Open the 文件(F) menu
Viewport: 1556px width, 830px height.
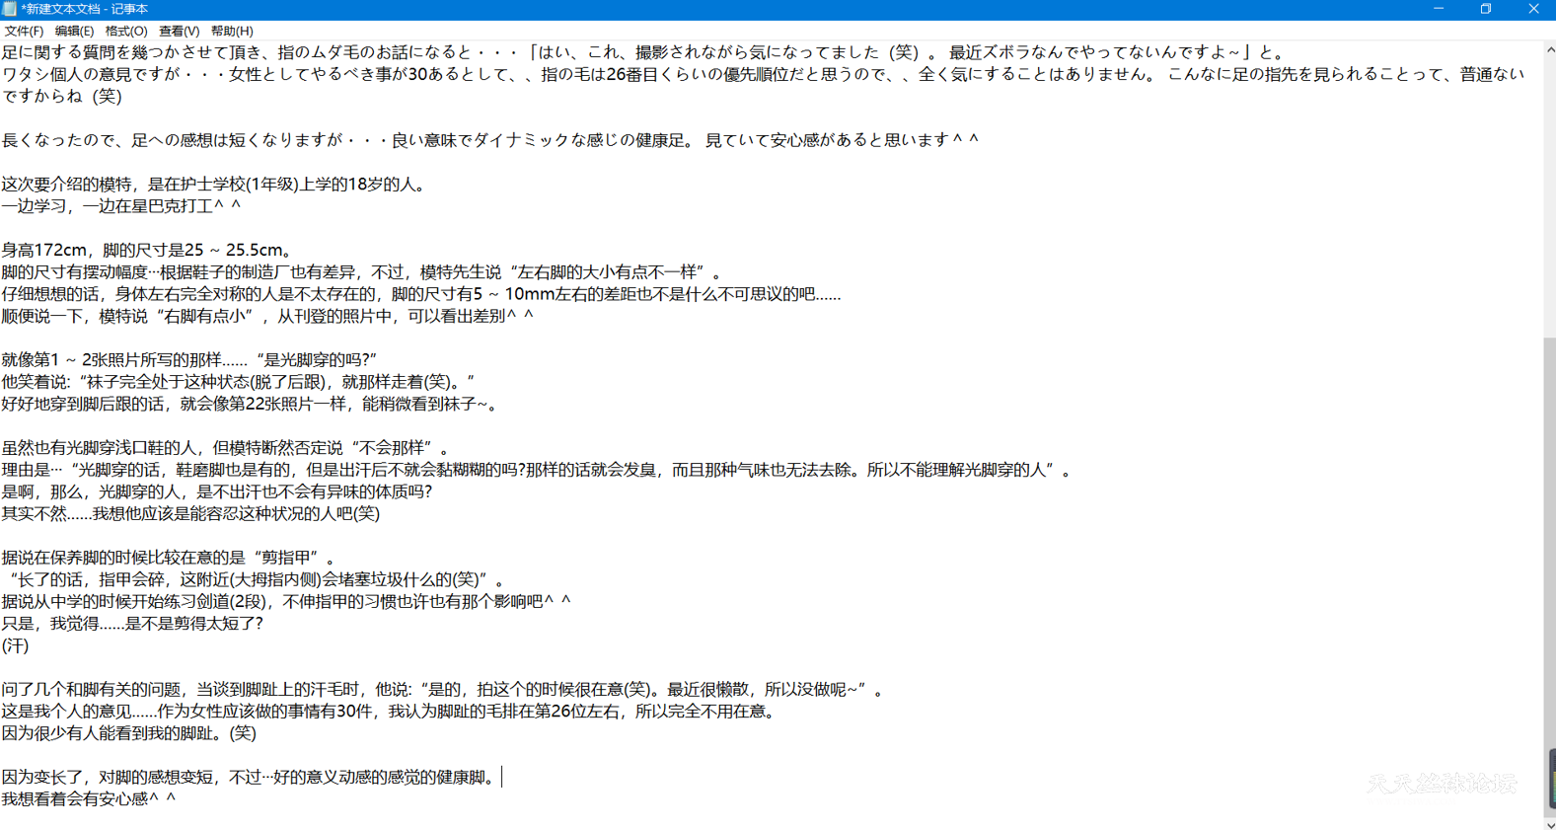(x=24, y=31)
